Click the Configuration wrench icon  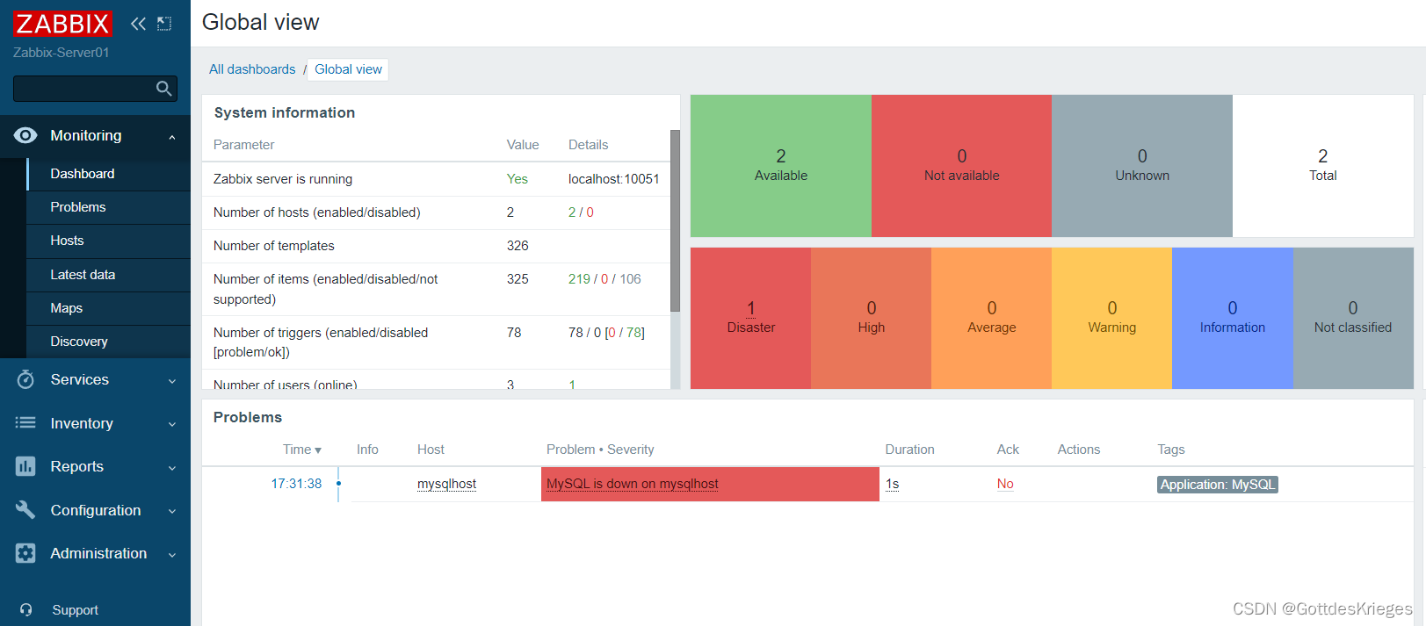tap(25, 510)
